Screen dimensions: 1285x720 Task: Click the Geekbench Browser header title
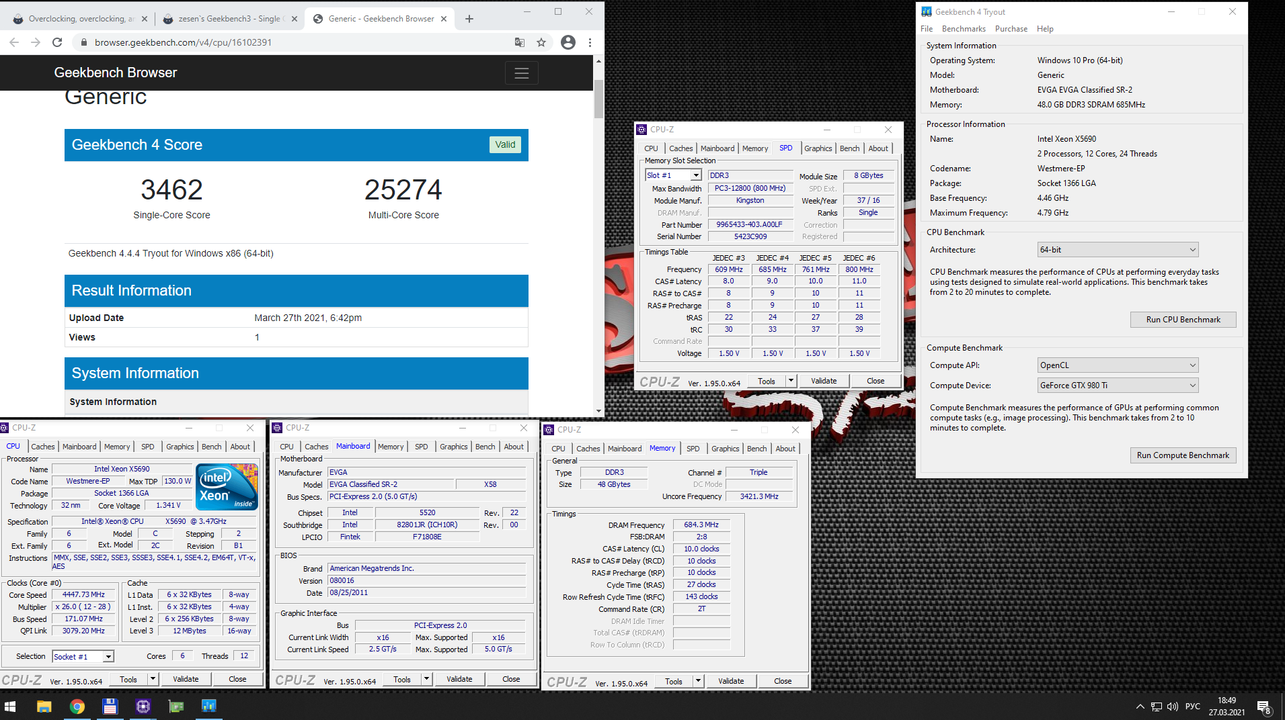pos(116,73)
